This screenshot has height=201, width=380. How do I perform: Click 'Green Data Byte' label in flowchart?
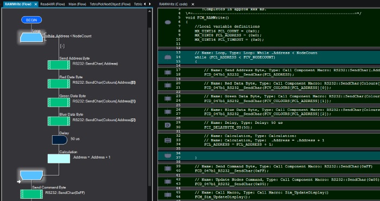[x=73, y=96]
